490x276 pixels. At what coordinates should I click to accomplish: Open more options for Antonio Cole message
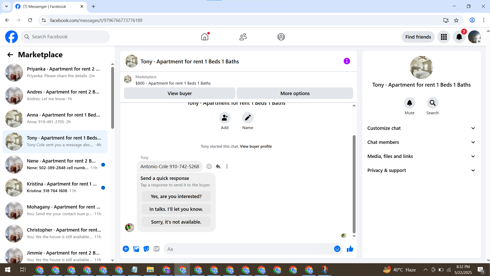(227, 166)
